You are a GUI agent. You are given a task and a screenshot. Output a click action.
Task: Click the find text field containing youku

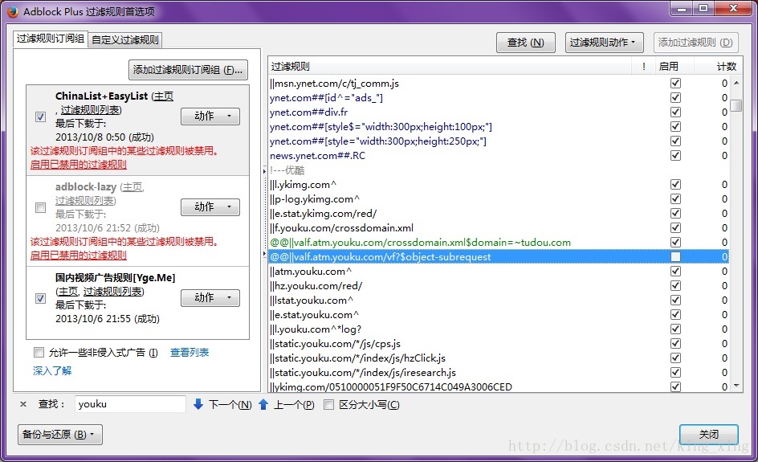coord(130,404)
